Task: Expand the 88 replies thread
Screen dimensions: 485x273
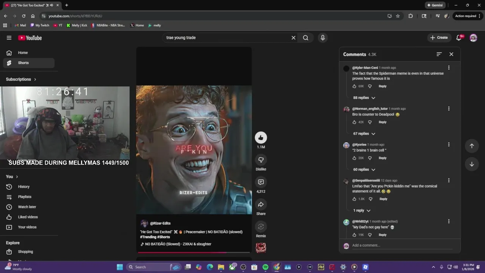Action: pos(364,98)
